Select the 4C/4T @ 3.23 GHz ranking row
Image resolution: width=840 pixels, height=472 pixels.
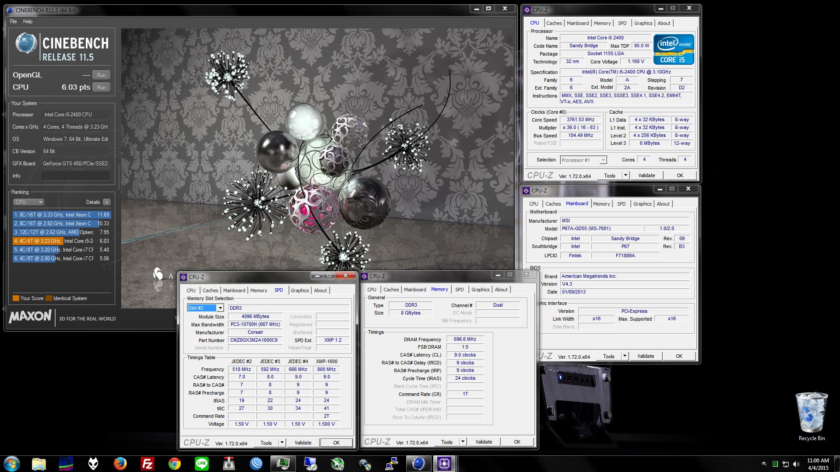(x=62, y=241)
